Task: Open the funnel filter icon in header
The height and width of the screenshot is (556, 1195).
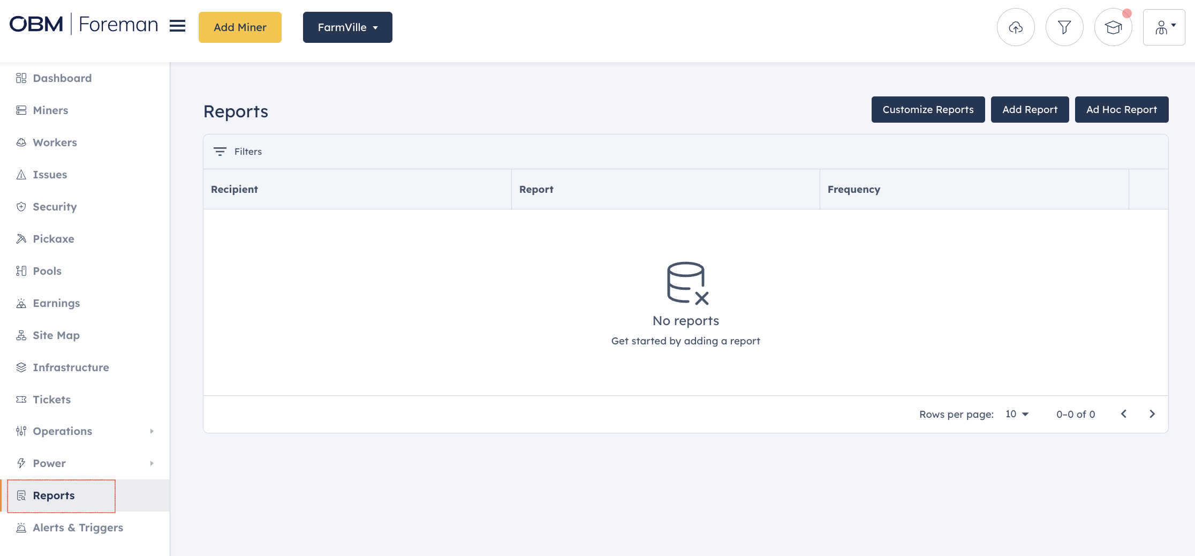Action: click(1064, 27)
